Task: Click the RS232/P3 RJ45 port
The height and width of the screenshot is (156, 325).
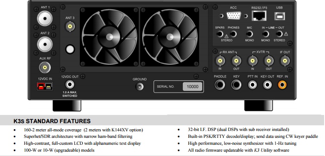Action: 259,16
